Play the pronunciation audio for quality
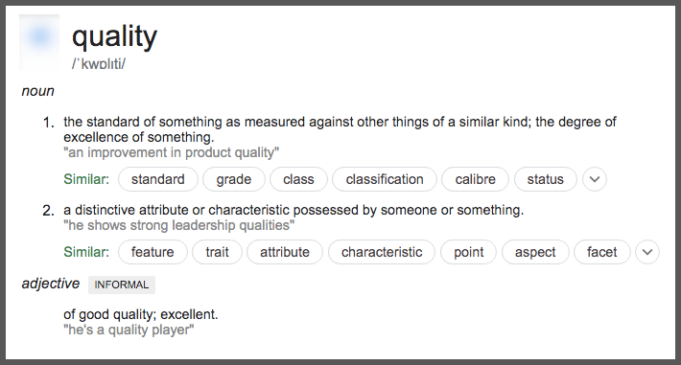Image resolution: width=681 pixels, height=365 pixels. [x=39, y=41]
